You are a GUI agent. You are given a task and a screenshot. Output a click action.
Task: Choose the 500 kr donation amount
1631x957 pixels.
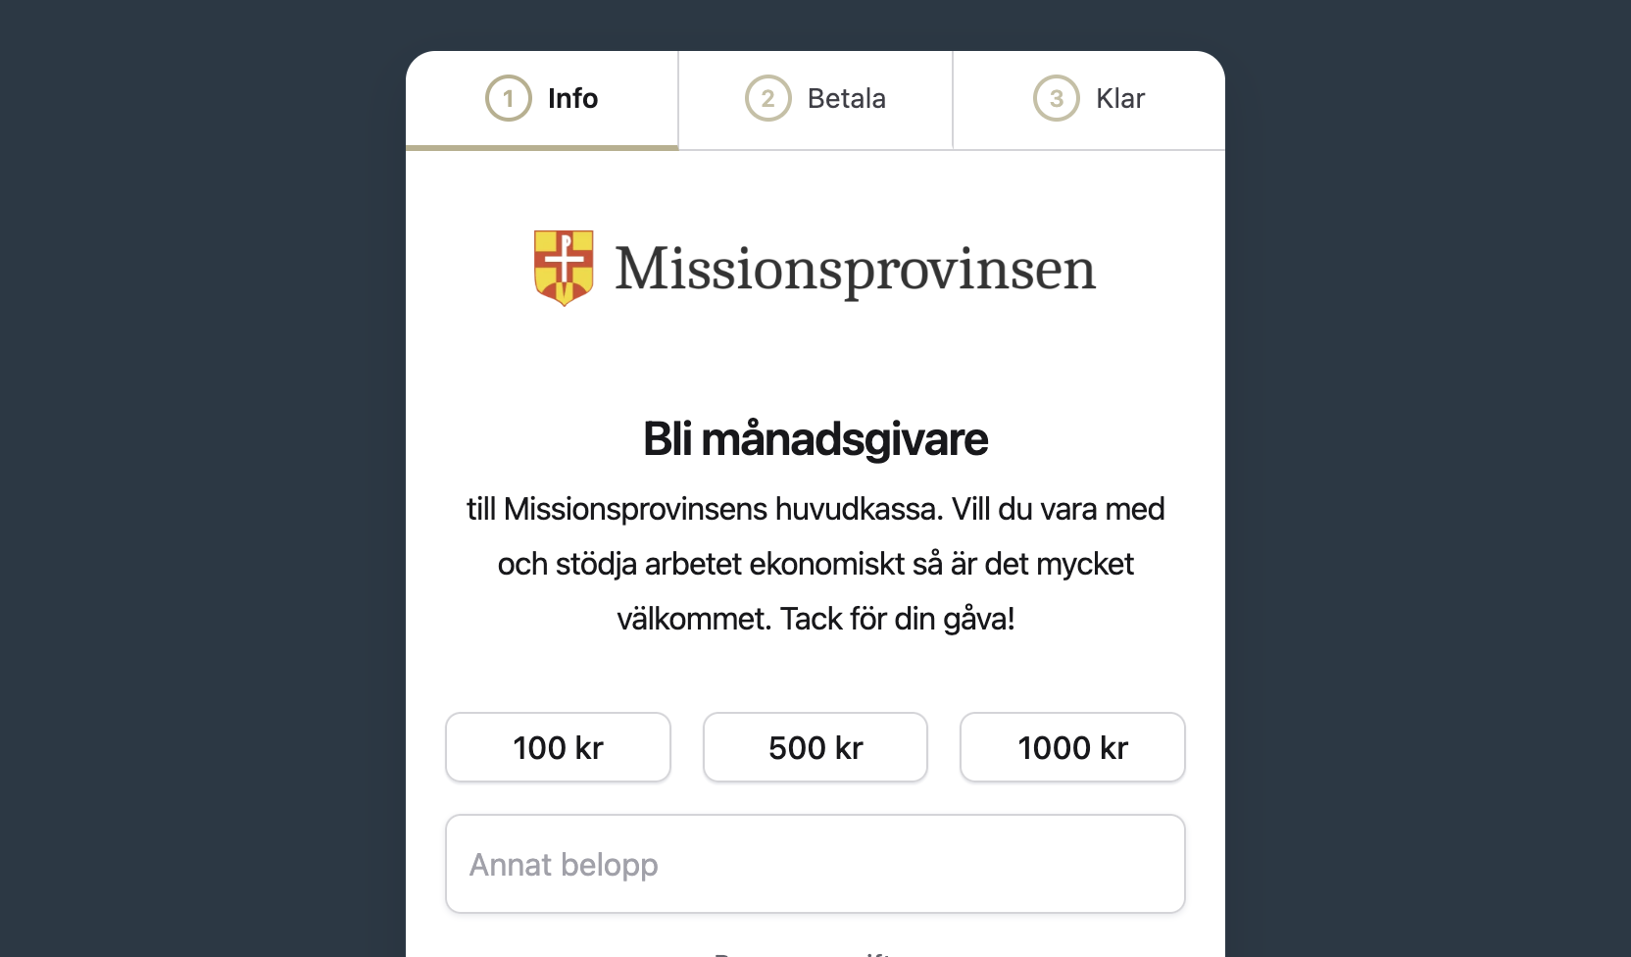point(815,747)
